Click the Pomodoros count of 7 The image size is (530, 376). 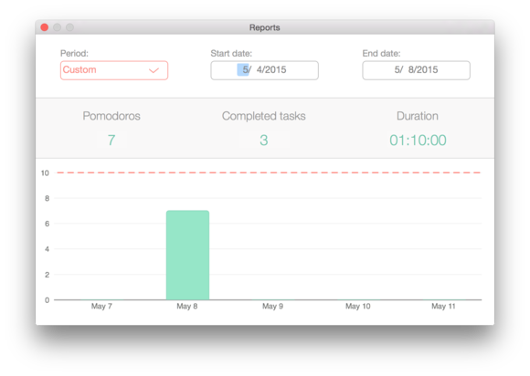point(111,140)
